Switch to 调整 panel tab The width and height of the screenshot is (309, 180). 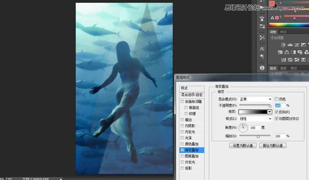[273, 32]
